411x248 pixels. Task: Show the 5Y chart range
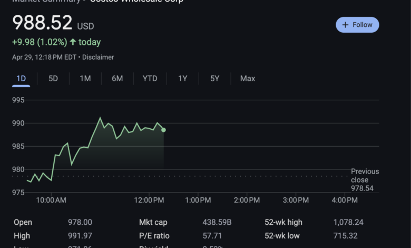click(x=214, y=79)
